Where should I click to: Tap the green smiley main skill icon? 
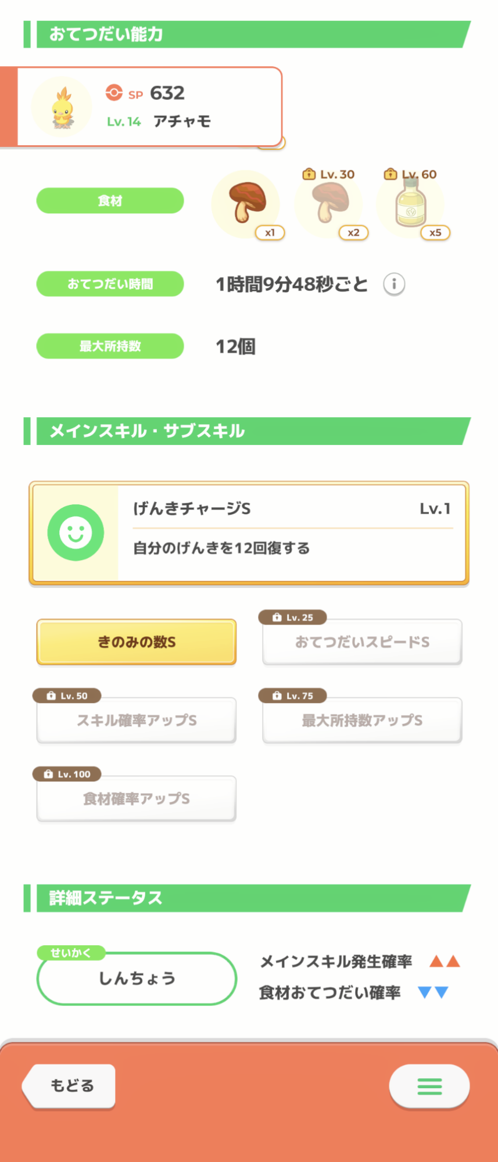point(76,533)
